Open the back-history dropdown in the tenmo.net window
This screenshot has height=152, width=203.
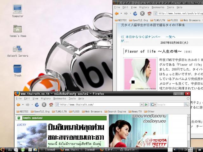coord(121,13)
